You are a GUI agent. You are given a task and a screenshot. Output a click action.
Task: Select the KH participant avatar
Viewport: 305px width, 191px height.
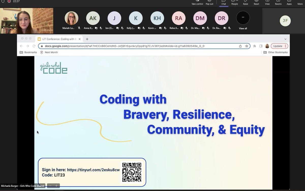(x=157, y=18)
